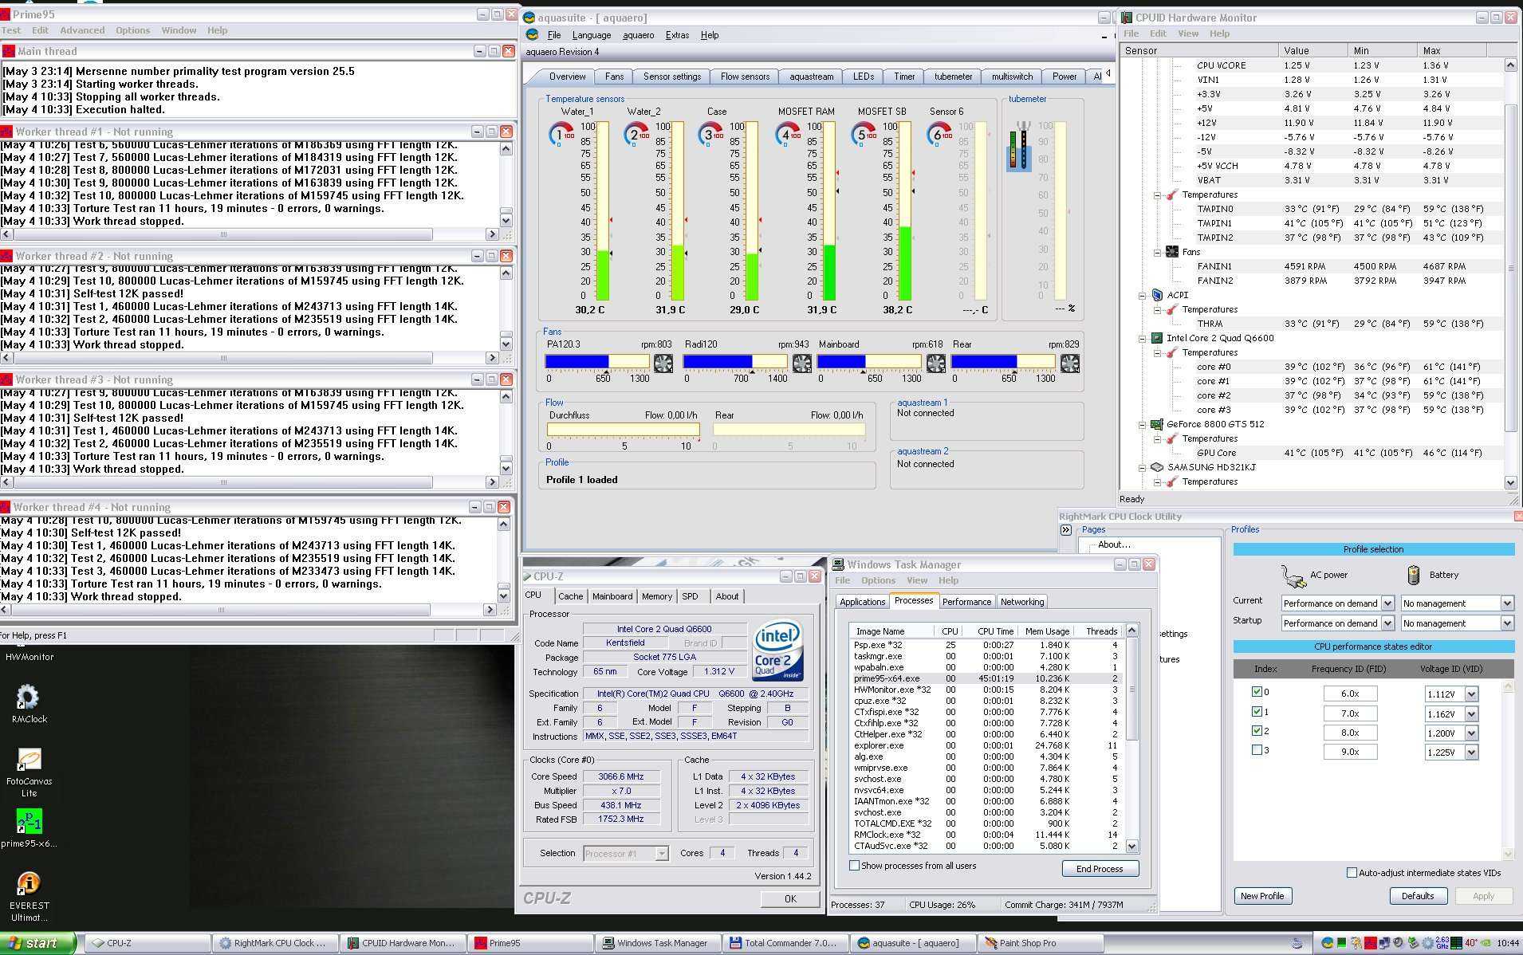Click the MOSFET SB sensor gauge icon

click(x=864, y=134)
